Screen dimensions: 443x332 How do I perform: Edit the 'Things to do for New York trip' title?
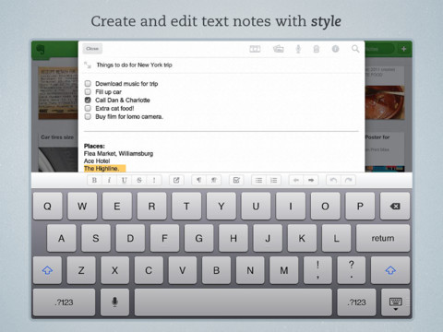[134, 65]
